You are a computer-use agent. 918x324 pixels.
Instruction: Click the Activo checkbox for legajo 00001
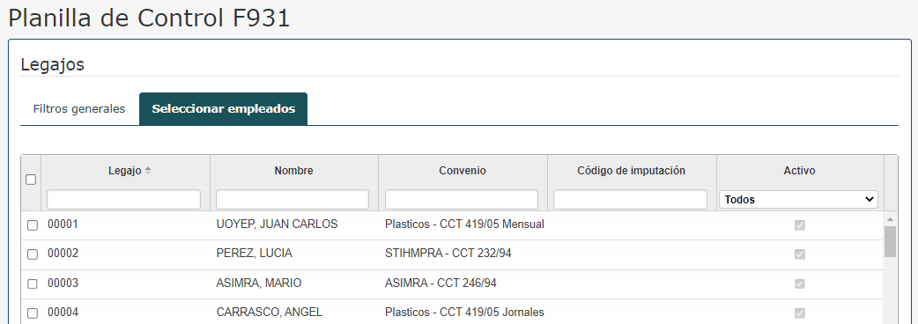[x=800, y=225]
